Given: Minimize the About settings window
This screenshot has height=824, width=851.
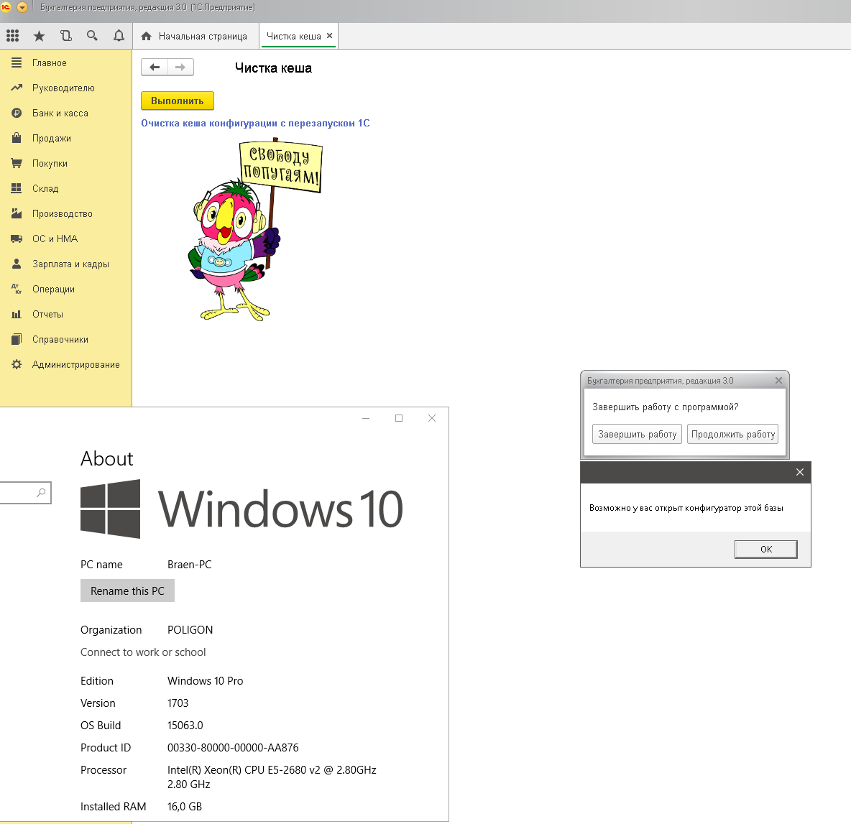Looking at the screenshot, I should tap(366, 418).
